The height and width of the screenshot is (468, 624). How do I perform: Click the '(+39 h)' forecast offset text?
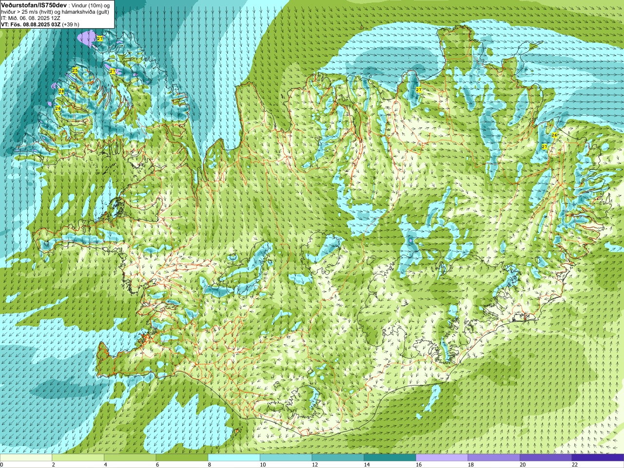[x=71, y=24]
